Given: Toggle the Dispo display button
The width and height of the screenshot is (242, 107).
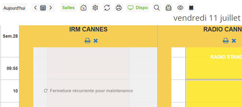Looking at the screenshot, I should point(138,8).
